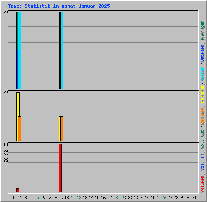The width and height of the screenshot is (207, 202).
Task: Click the Anfragen legend label
Action: point(203,30)
